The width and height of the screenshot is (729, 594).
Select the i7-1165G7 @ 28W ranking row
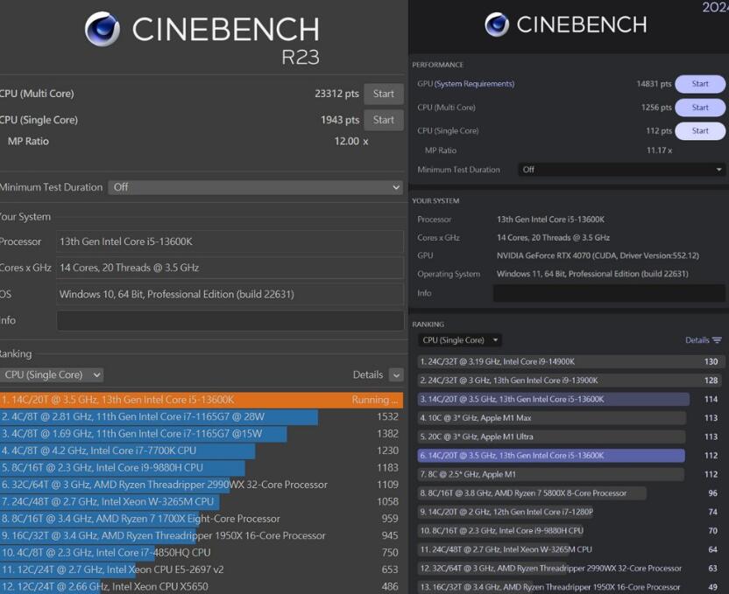(202, 416)
